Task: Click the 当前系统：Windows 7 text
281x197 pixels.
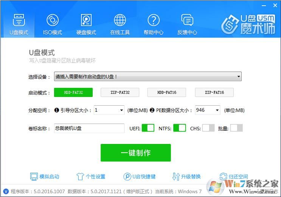Action: click(x=178, y=191)
